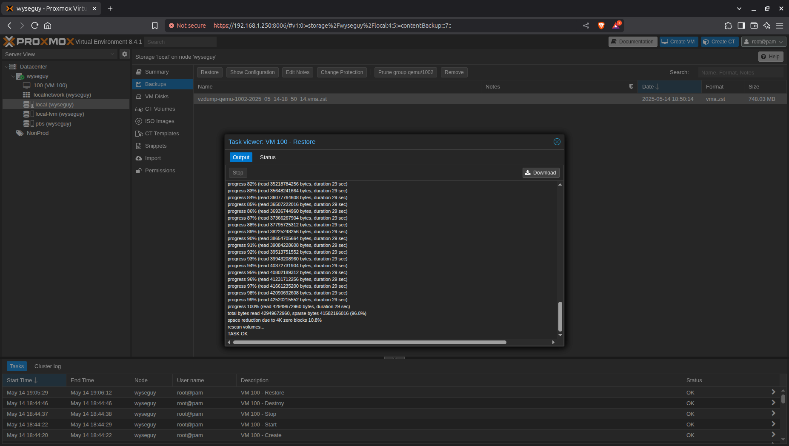The height and width of the screenshot is (446, 789).
Task: Download the task log
Action: [x=541, y=173]
